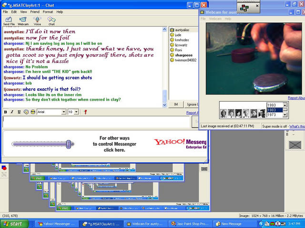Click the IM button under user list
The width and height of the screenshot is (305, 228).
[176, 104]
